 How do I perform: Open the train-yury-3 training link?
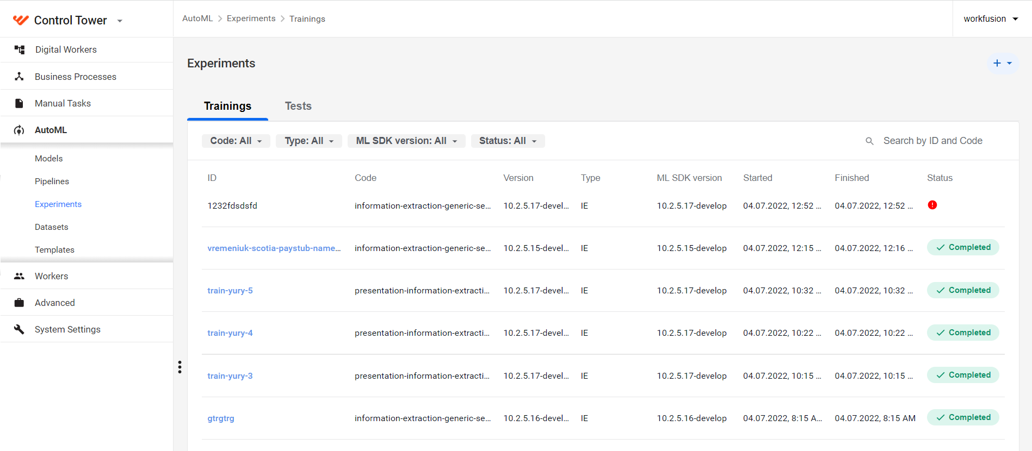[x=230, y=376]
